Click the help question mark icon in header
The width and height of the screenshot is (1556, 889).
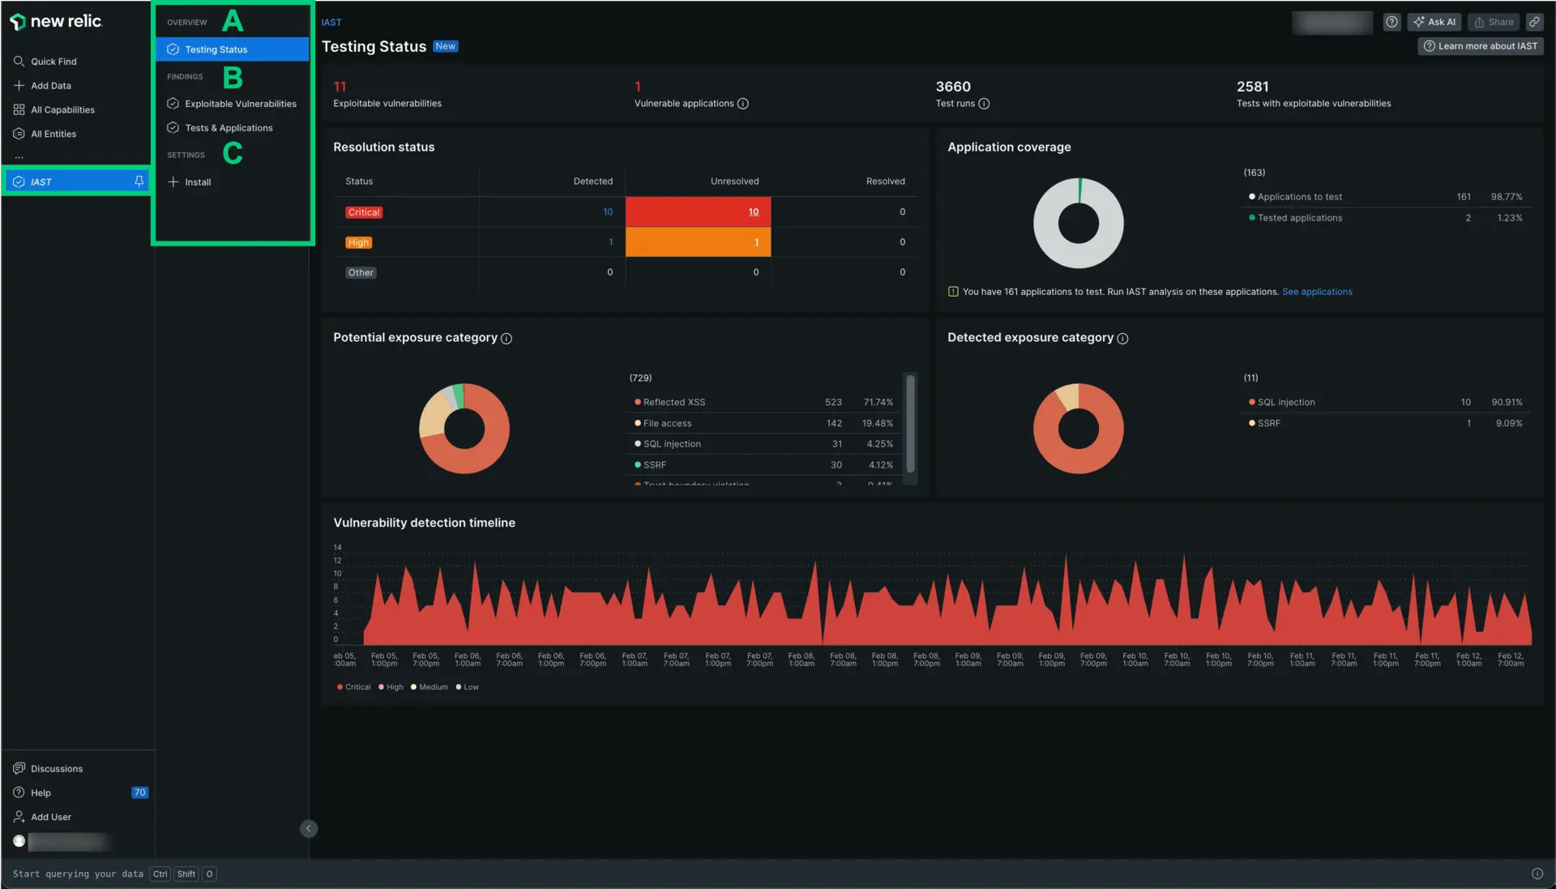(x=1391, y=23)
